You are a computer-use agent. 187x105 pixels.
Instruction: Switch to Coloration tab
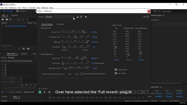pyautogui.click(x=60, y=24)
